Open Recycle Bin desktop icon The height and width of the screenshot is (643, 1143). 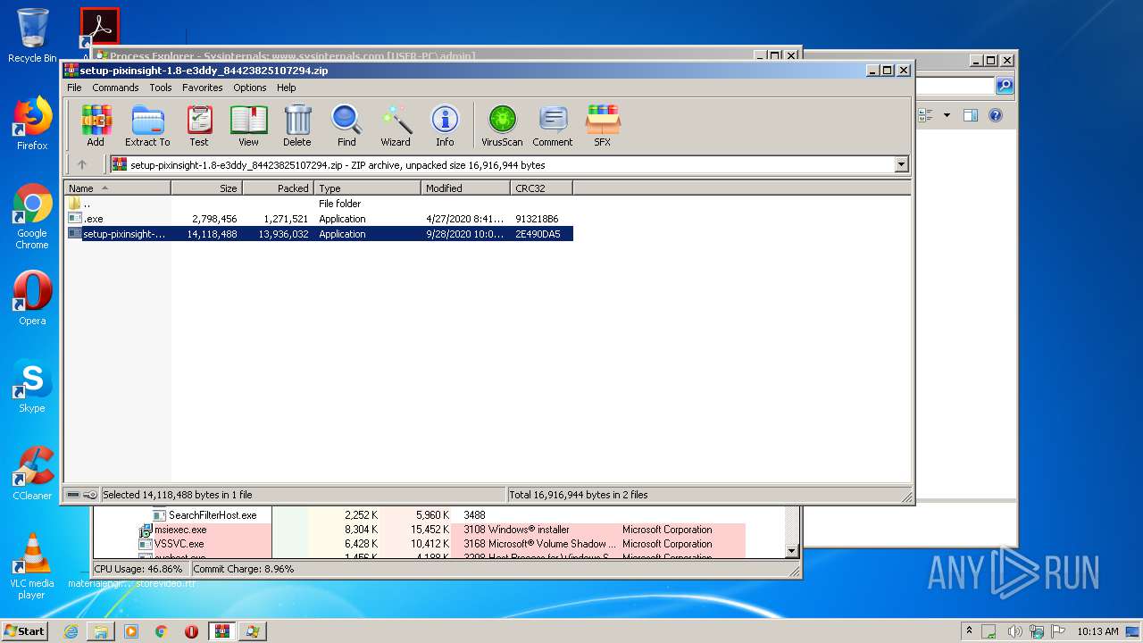tap(32, 36)
